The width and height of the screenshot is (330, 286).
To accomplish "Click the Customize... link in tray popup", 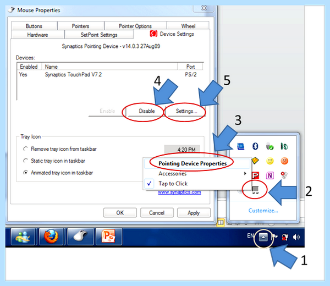I will (263, 211).
